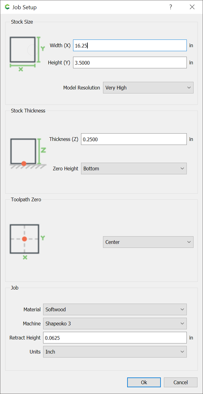
Task: Click the Carbide Create logo icon in title bar
Action: (7, 7)
